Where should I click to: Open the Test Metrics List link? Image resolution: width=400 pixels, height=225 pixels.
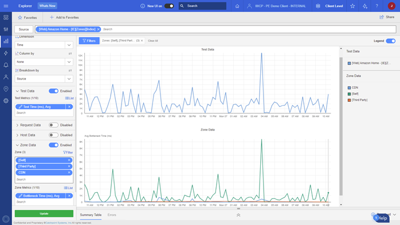(x=69, y=98)
